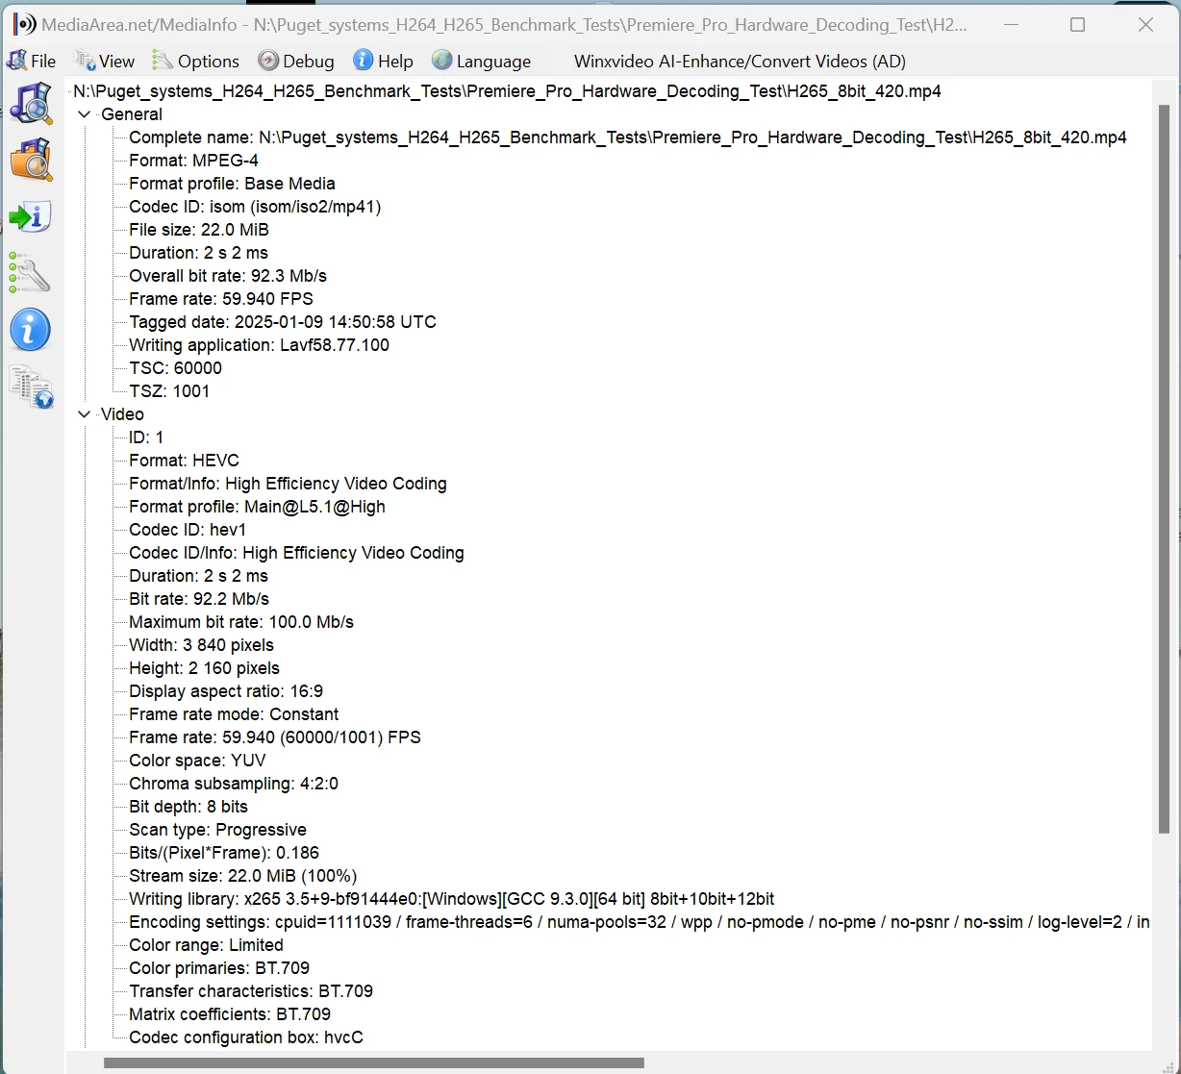The height and width of the screenshot is (1074, 1181).
Task: Select 'Transfer characteristics: BT.709' row
Action: point(251,991)
